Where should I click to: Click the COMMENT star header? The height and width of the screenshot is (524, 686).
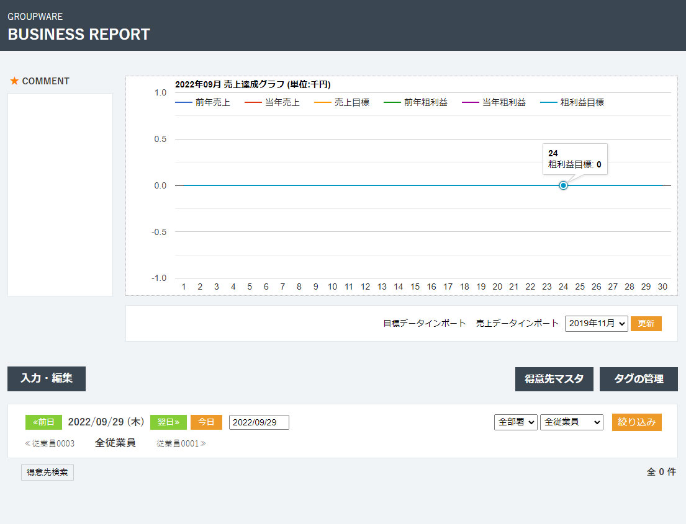pyautogui.click(x=39, y=81)
